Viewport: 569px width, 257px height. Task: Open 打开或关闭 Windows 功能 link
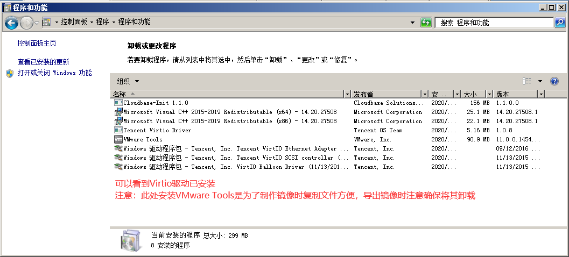(x=54, y=73)
